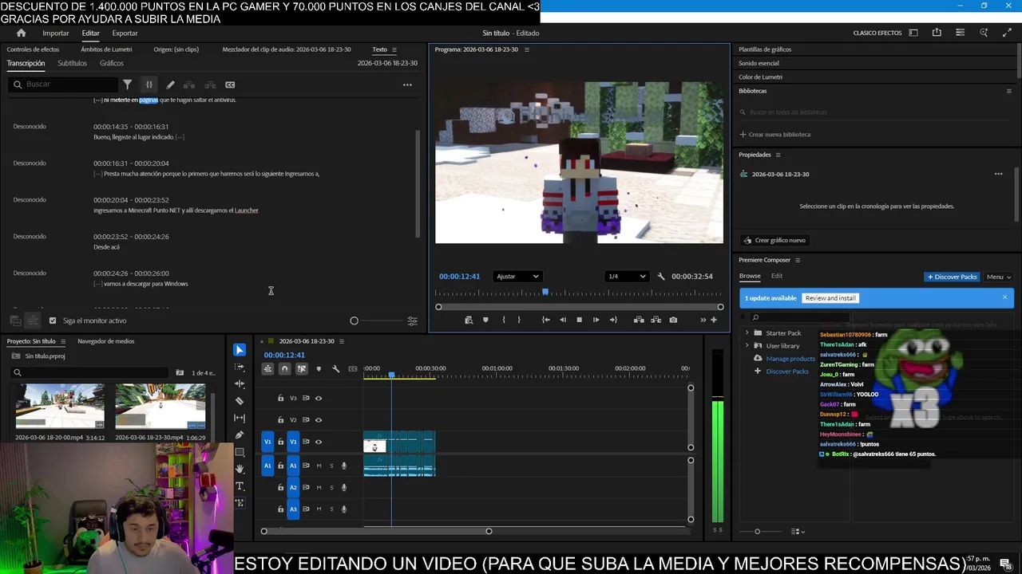Select the Pen tool
Viewport: 1022px width, 574px height.
(240, 435)
